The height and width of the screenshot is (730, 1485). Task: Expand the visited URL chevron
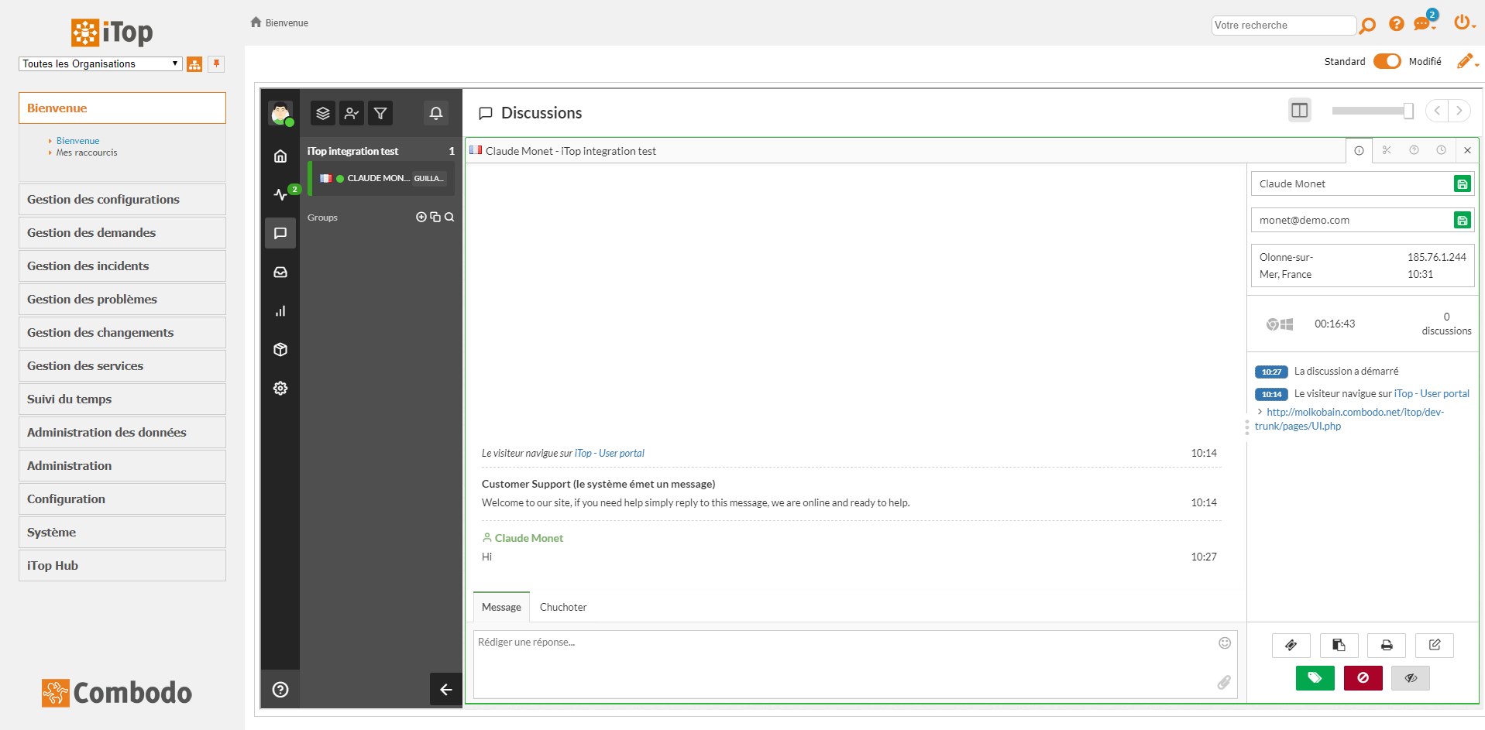[x=1260, y=412]
